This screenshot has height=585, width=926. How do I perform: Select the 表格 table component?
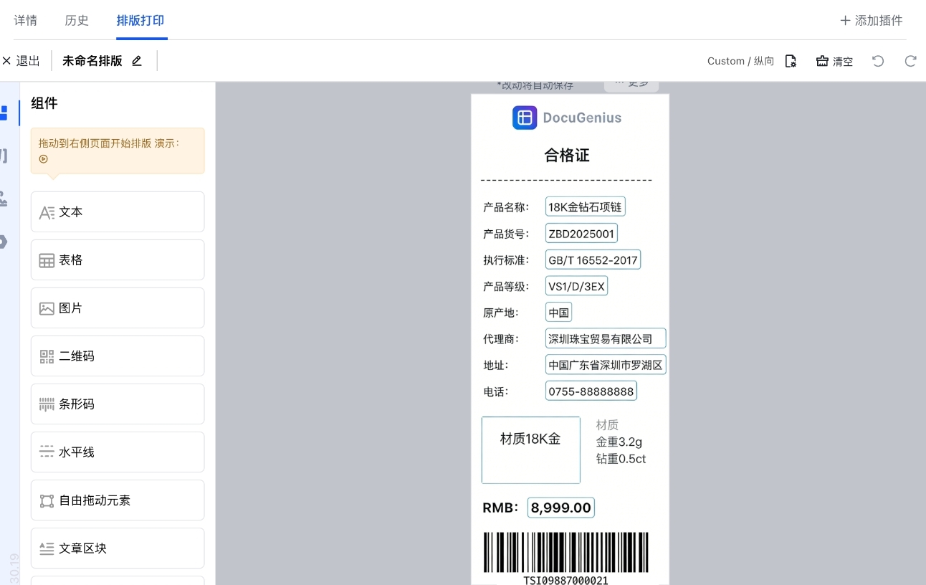click(x=118, y=260)
